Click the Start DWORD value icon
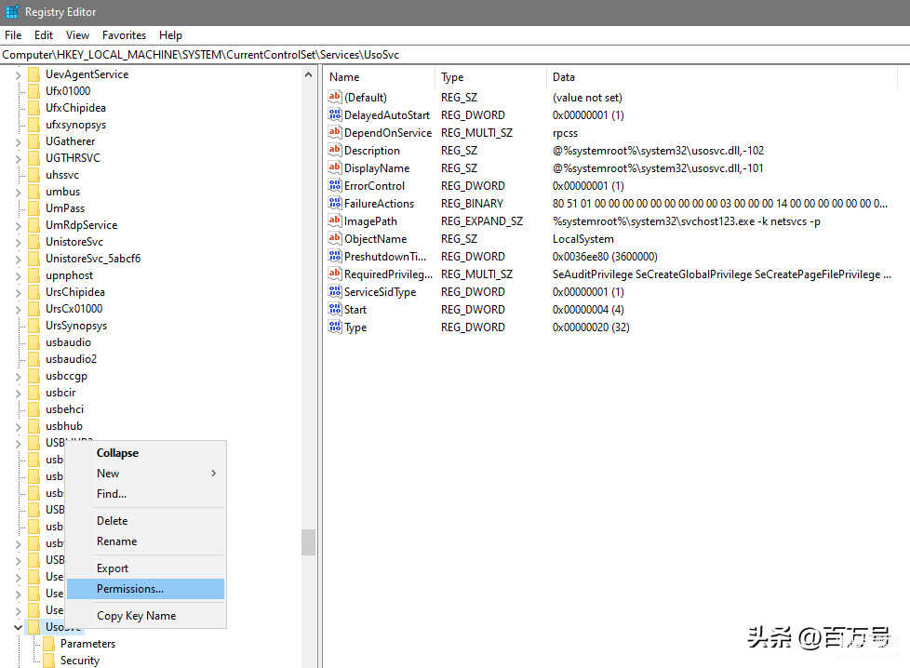This screenshot has height=668, width=910. coord(335,310)
